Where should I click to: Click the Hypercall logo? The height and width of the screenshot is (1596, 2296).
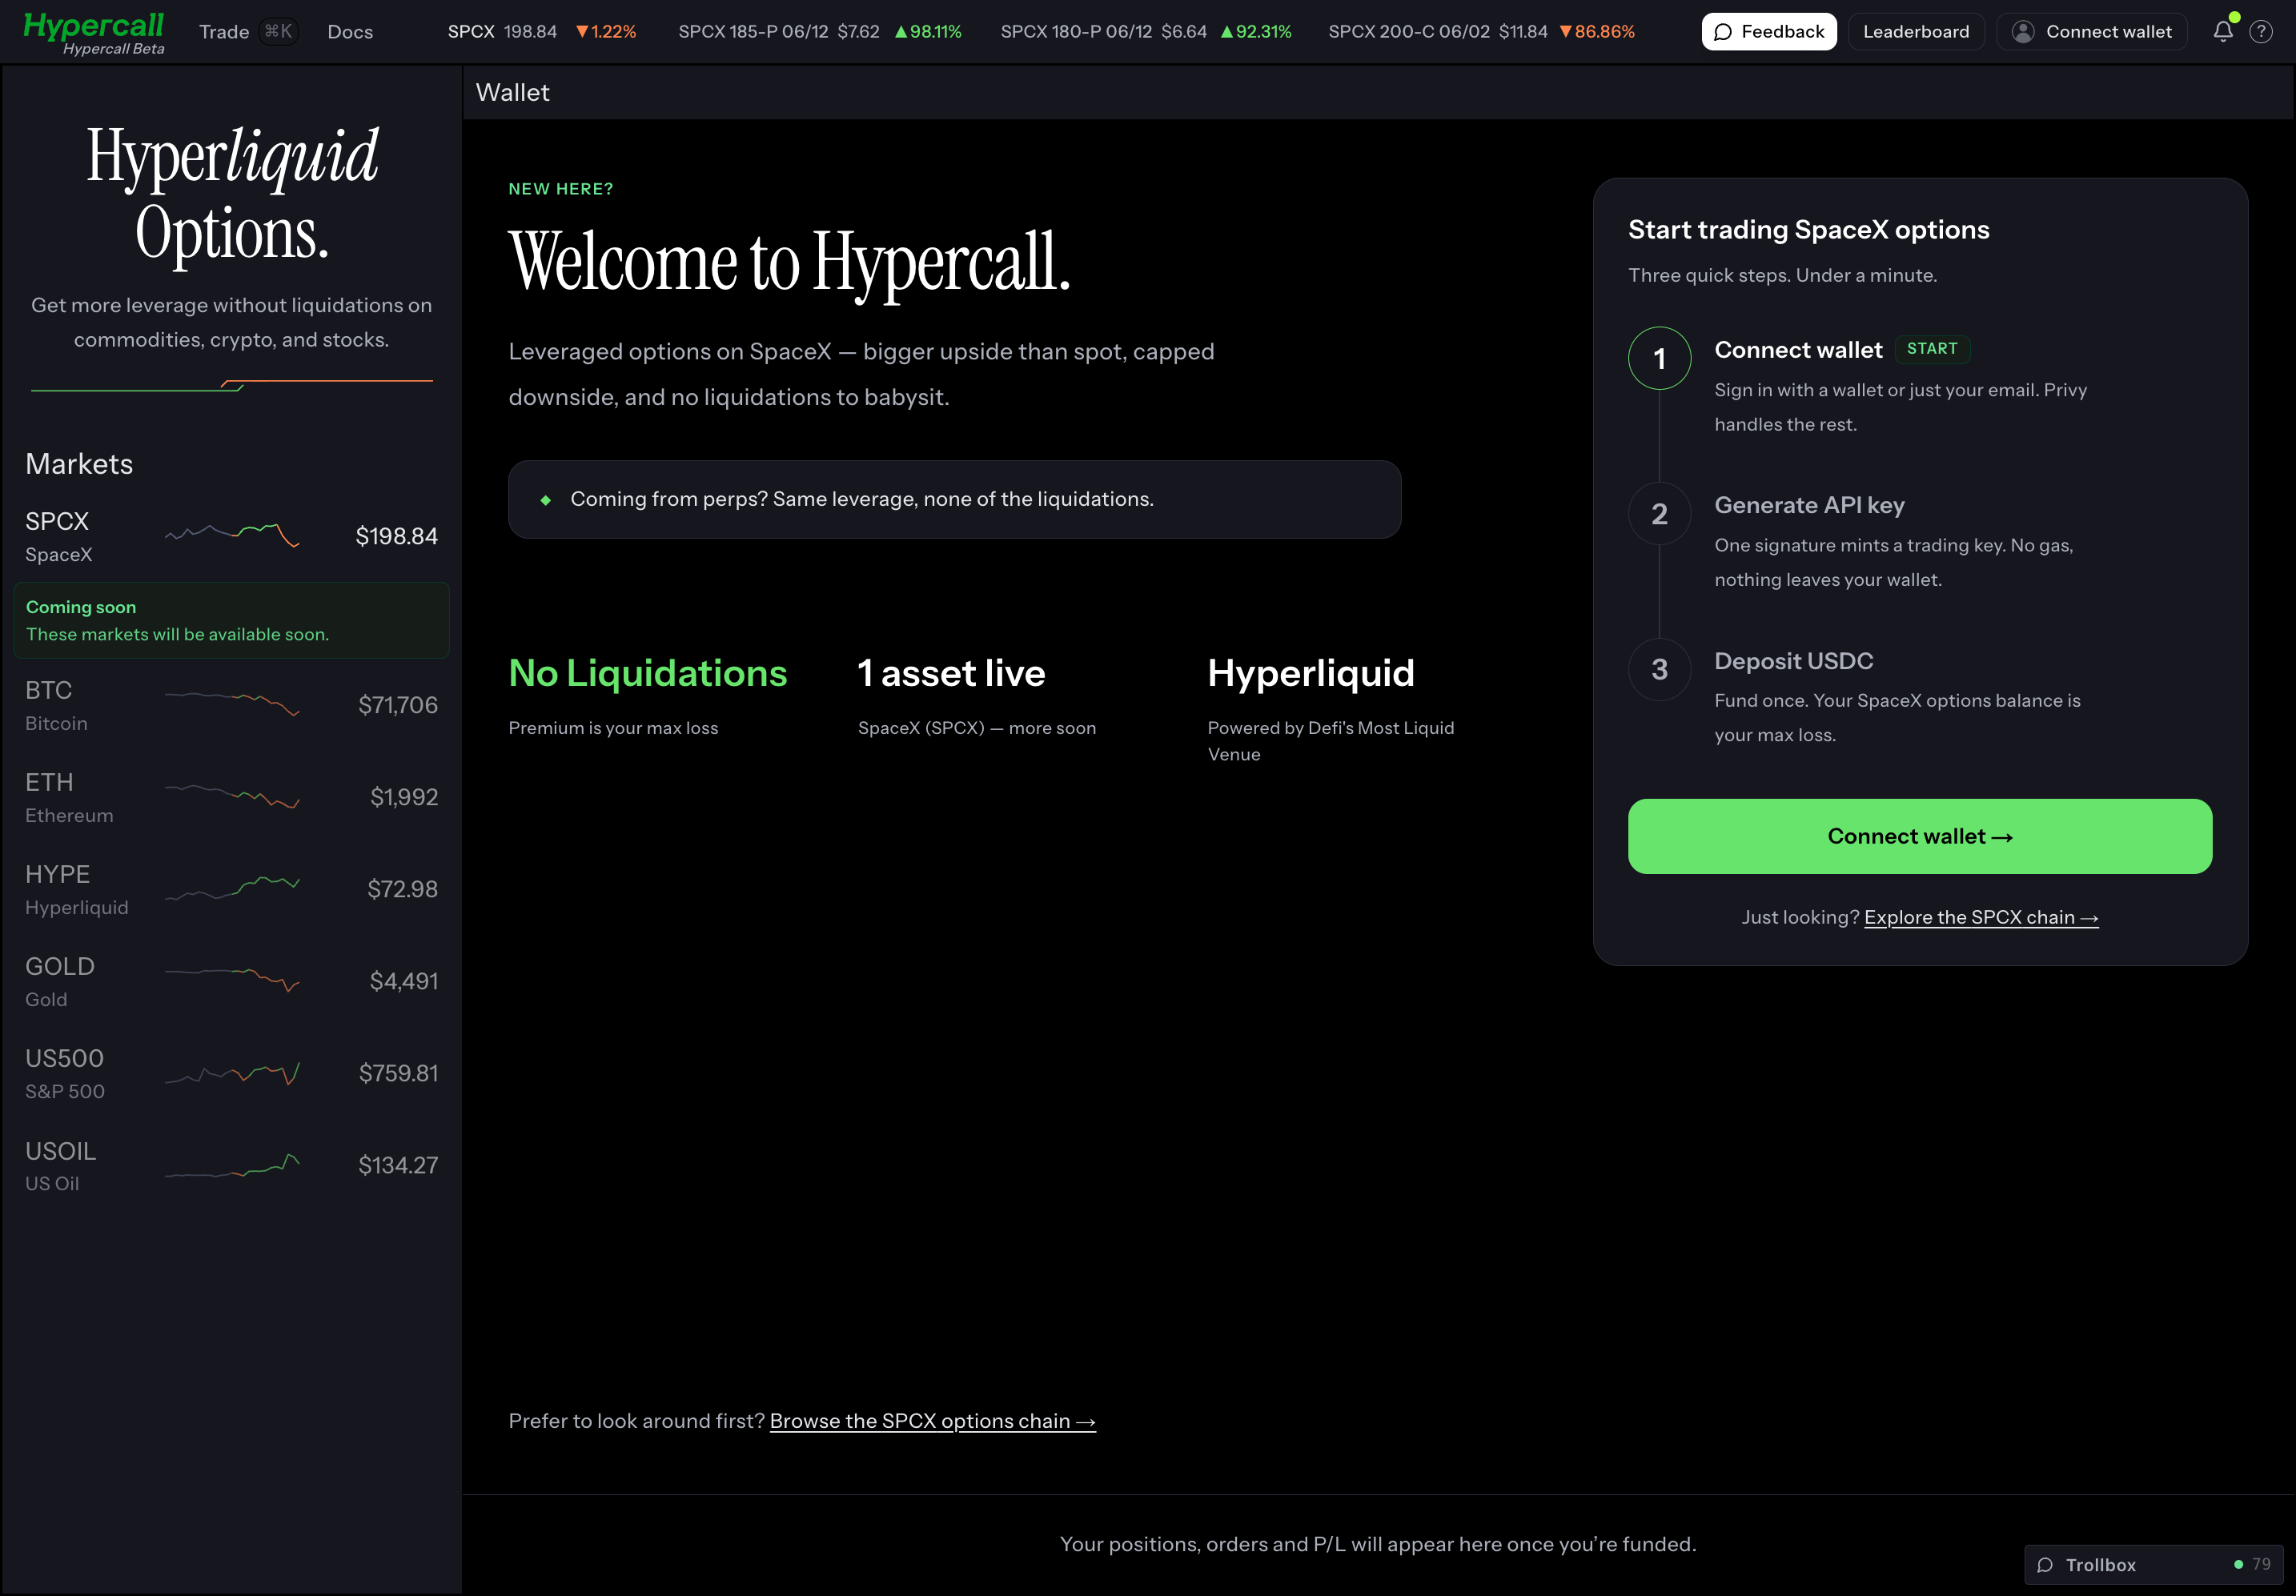pos(94,32)
